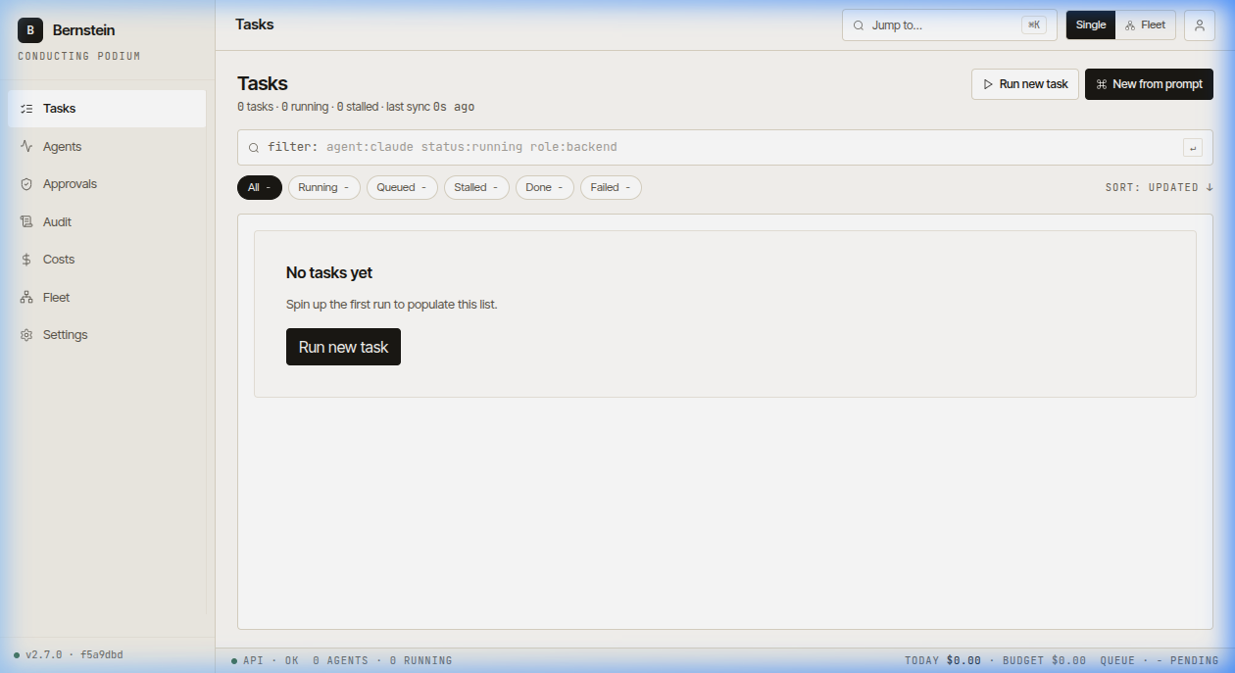Switch to Single mode
The height and width of the screenshot is (673, 1235).
click(x=1091, y=25)
